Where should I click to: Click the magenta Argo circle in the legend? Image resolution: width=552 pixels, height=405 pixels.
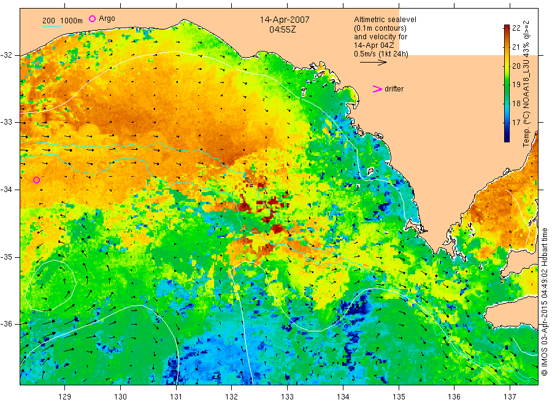click(x=92, y=18)
